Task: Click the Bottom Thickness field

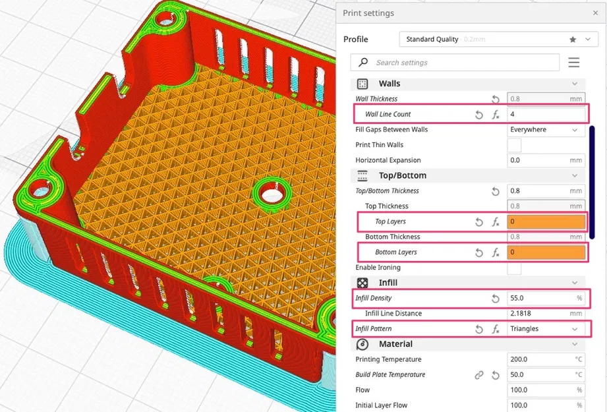Action: coord(546,237)
